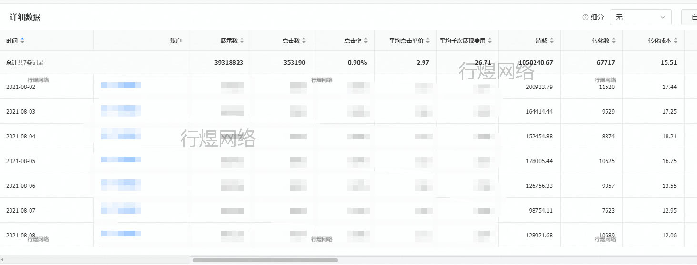Select the 2021-08-06 date cell
This screenshot has width=697, height=265.
[20, 186]
